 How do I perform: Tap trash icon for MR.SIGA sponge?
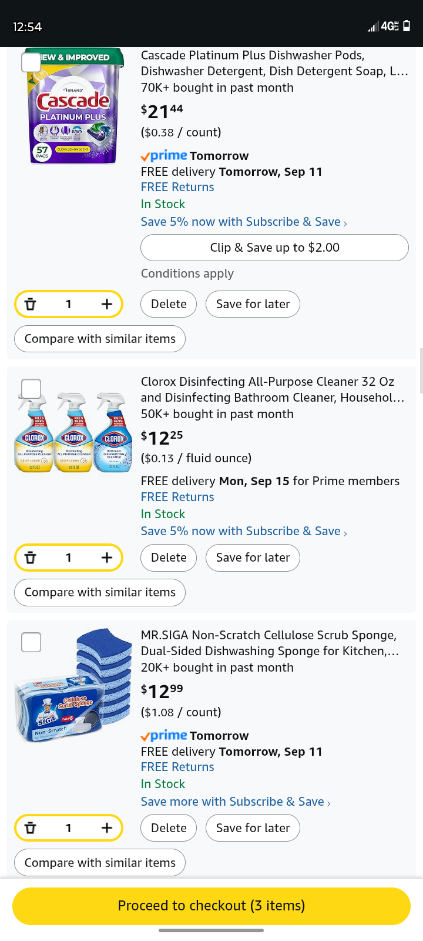(x=31, y=828)
